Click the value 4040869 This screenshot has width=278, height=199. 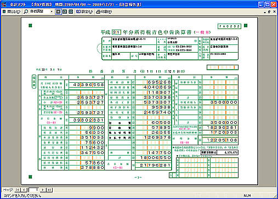pyautogui.click(x=157, y=87)
